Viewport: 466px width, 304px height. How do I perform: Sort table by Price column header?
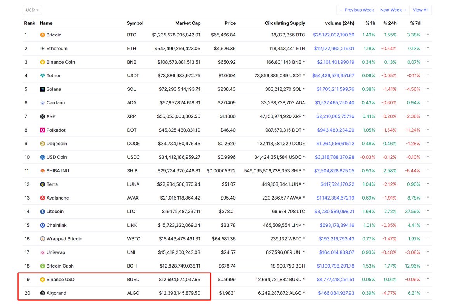(x=230, y=23)
